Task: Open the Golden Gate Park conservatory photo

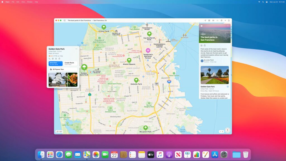Action: click(58, 79)
